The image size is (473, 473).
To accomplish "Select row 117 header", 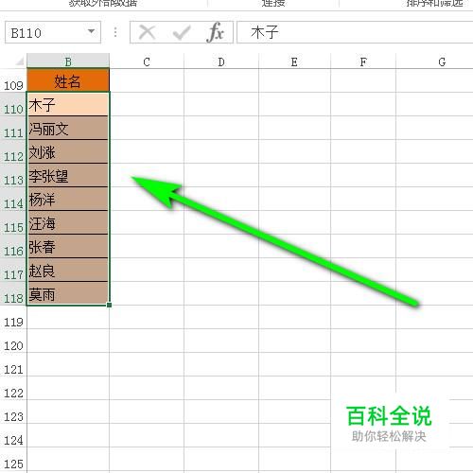I will [x=13, y=270].
